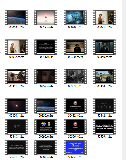Click the file name 00350.m2ts
This screenshot has width=126, height=160.
(x=105, y=57)
